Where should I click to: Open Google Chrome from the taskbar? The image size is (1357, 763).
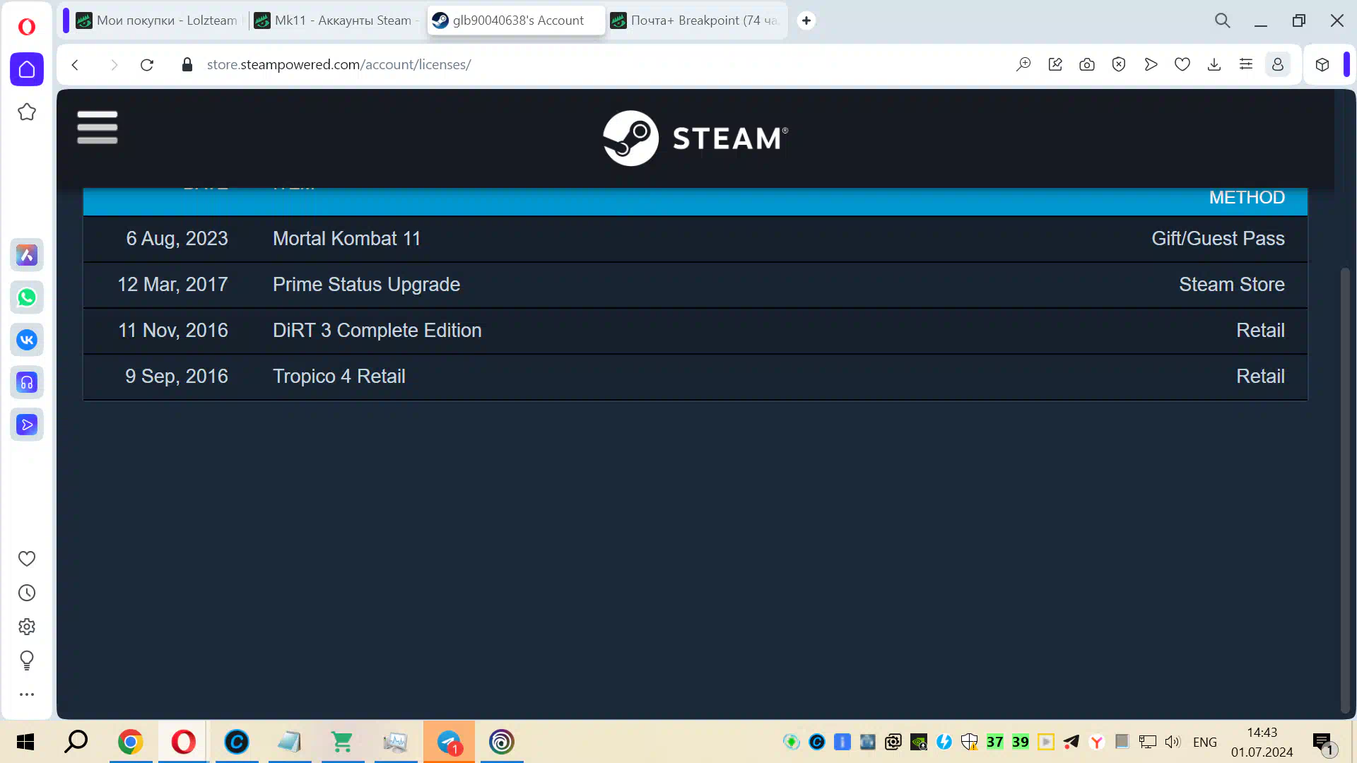[131, 742]
